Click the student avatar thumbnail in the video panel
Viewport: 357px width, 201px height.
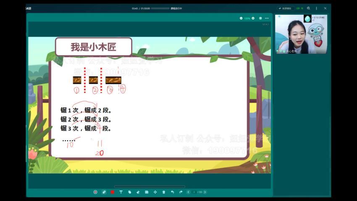(x=307, y=19)
